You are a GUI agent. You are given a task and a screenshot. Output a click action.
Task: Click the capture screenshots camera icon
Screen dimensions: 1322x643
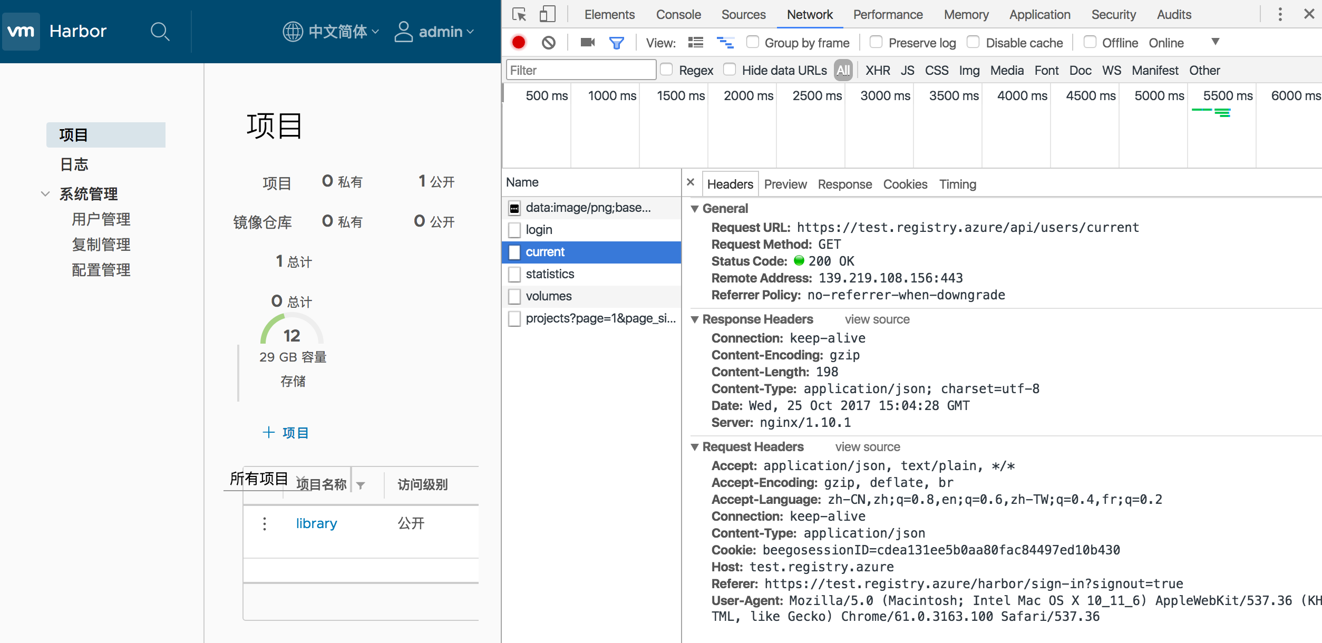[587, 43]
